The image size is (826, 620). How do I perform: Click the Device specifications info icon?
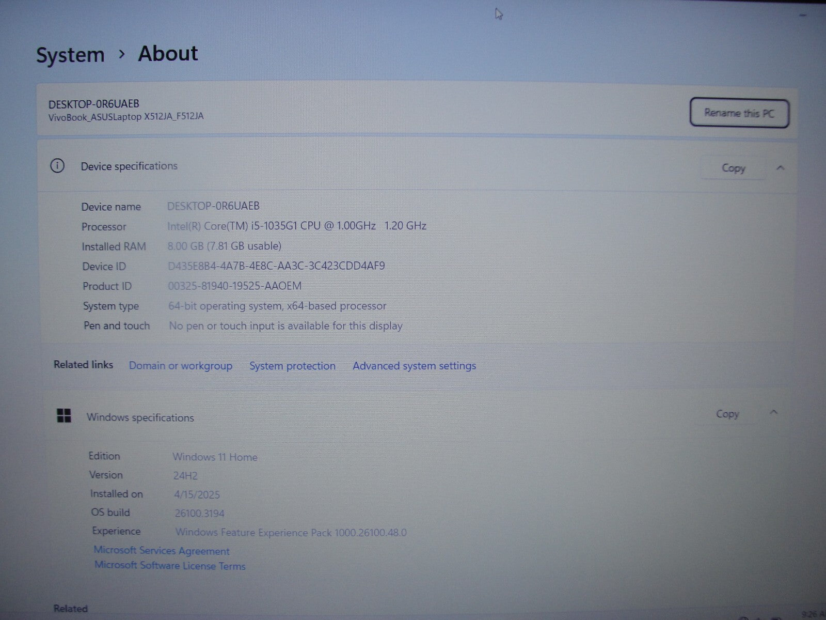pos(57,166)
